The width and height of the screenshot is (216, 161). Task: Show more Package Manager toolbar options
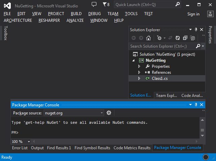pyautogui.click(x=203, y=111)
